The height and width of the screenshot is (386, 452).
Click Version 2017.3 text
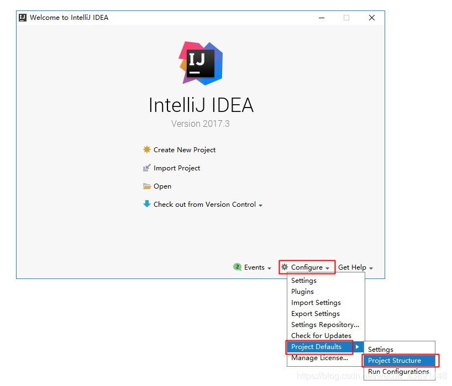pyautogui.click(x=201, y=124)
